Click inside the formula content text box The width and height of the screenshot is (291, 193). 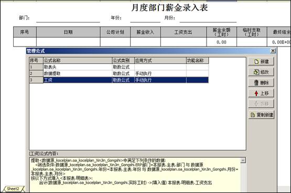point(135,175)
